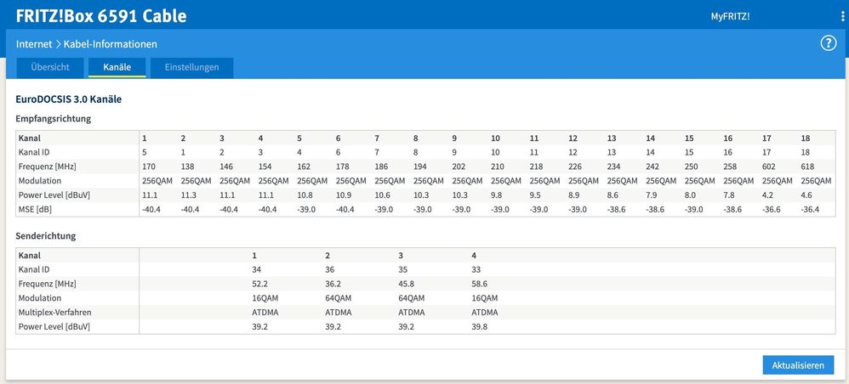Viewport: 849px width, 384px height.
Task: Click downstream frequency value 210
Action: pos(498,167)
